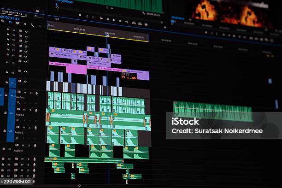Enable voice-over record on Audio 2
This screenshot has width=282, height=188.
[x=36, y=110]
